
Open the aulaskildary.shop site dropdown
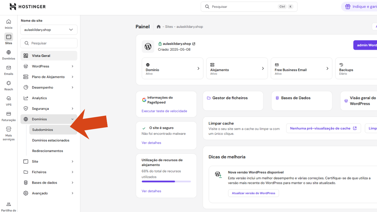(x=49, y=30)
